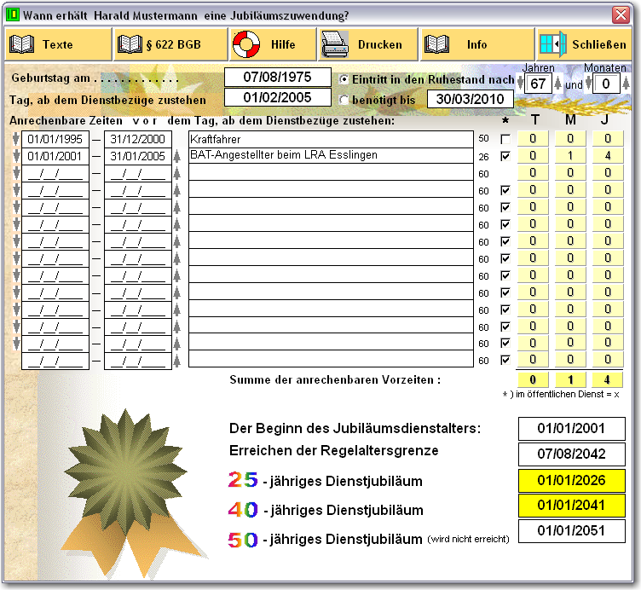Click the value 50 beside the Kraftfahrer row
Image resolution: width=641 pixels, height=590 pixels.
(x=483, y=139)
